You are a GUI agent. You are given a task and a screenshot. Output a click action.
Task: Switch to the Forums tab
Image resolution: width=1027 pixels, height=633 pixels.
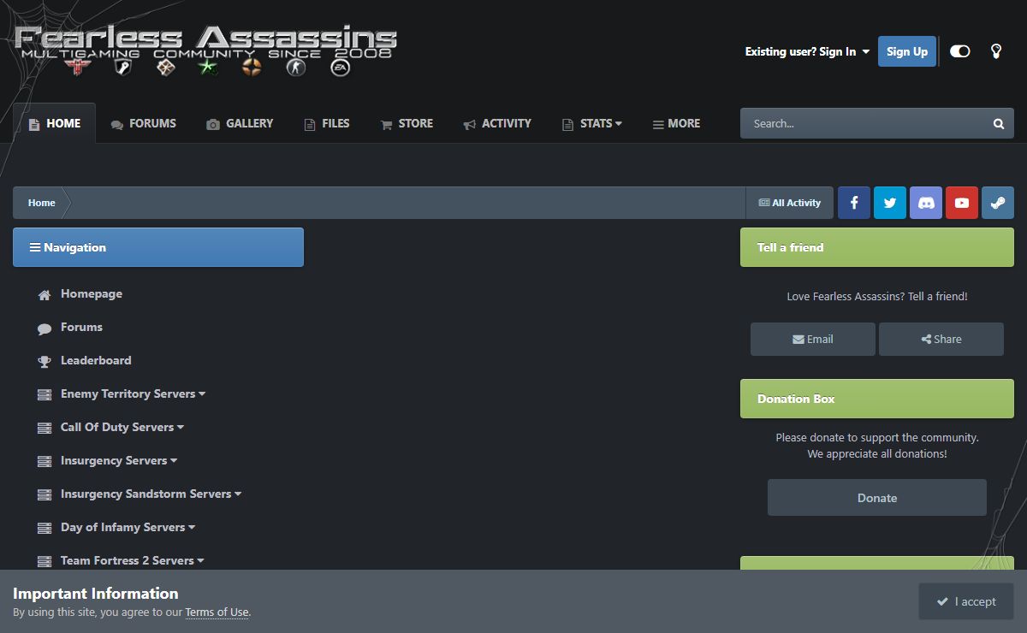(143, 124)
